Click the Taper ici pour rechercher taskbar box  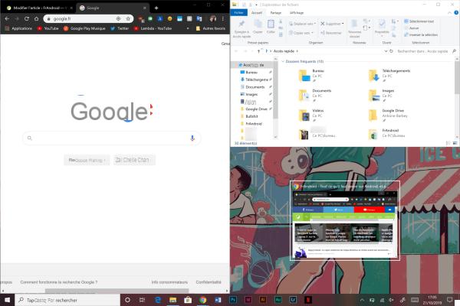(x=67, y=300)
